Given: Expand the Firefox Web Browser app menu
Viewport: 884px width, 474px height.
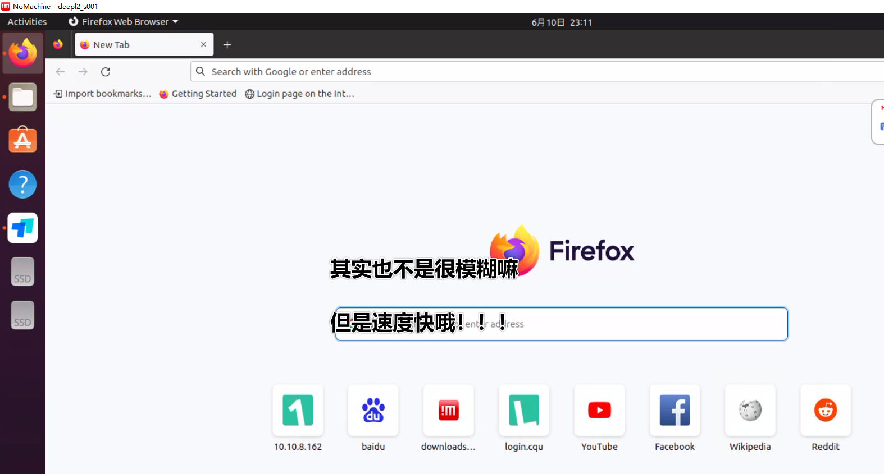Looking at the screenshot, I should 124,22.
